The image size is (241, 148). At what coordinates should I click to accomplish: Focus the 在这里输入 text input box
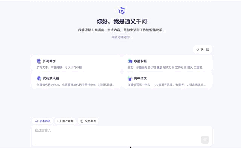pos(122,136)
